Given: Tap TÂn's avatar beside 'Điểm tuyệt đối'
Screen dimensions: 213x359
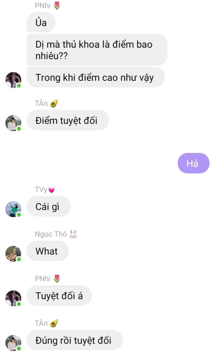Looking at the screenshot, I should (13, 123).
